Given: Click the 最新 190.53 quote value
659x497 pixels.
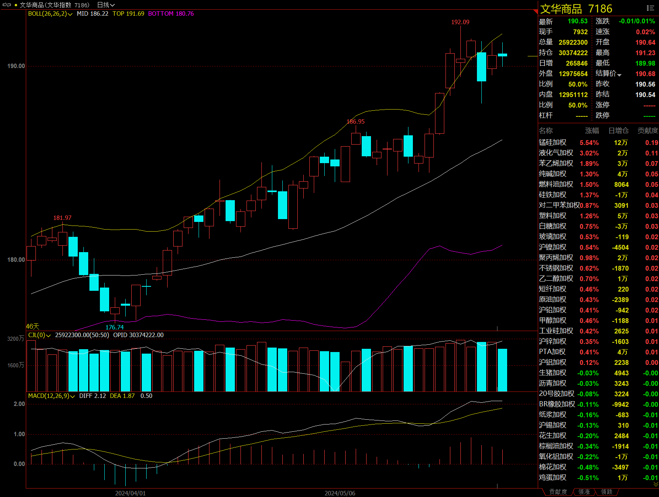Looking at the screenshot, I should click(x=578, y=21).
